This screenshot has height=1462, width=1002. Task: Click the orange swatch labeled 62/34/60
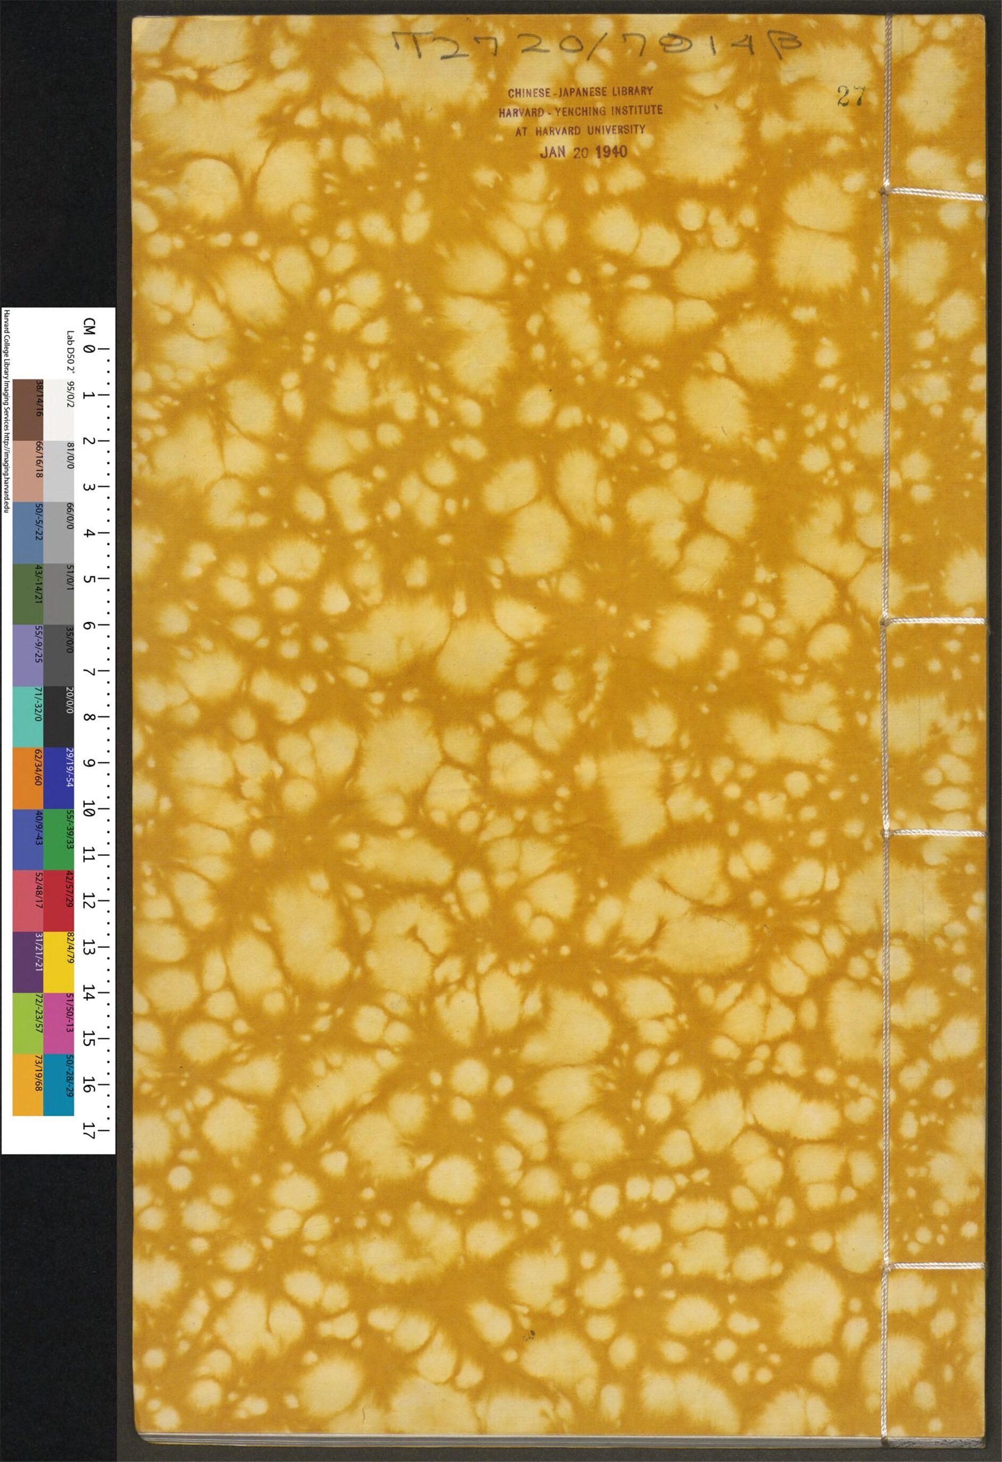click(28, 778)
